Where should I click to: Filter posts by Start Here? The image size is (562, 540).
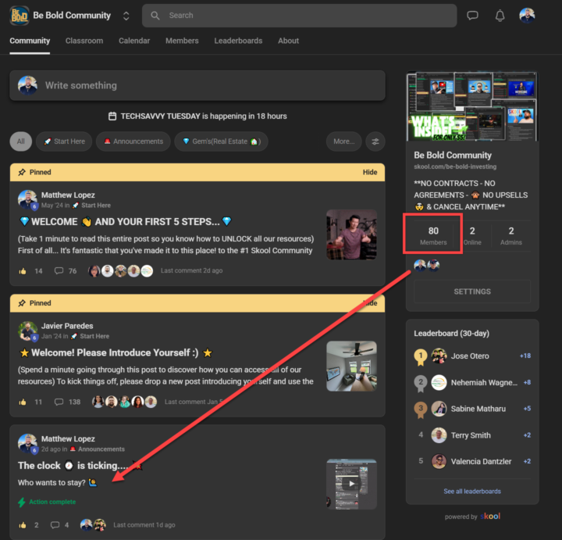coord(64,141)
